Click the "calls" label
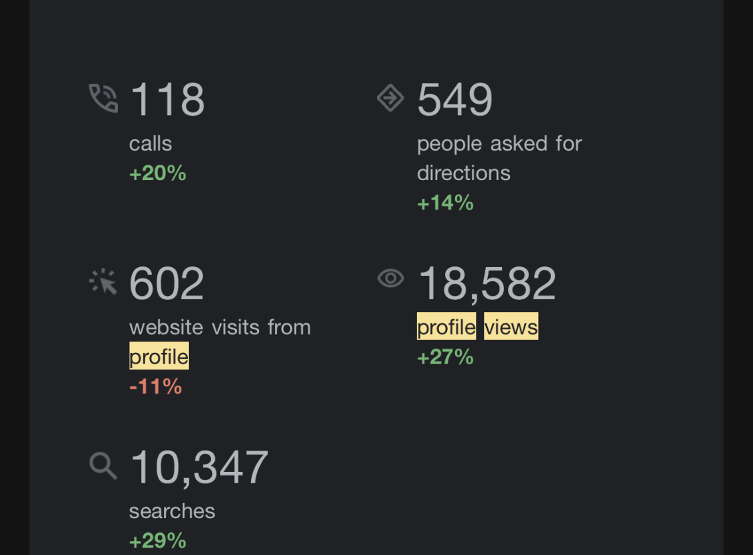Screen dimensions: 753x555 point(151,144)
